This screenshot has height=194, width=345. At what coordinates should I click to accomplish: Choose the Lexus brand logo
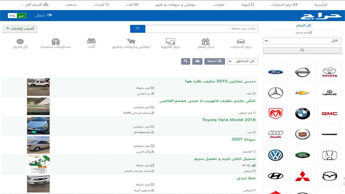(330, 93)
